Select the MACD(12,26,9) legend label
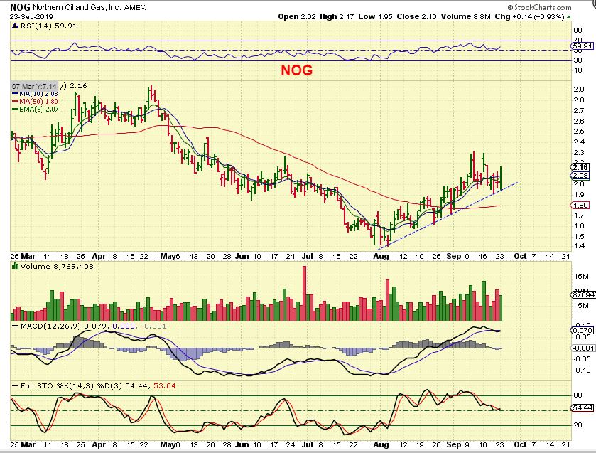 tap(51, 326)
